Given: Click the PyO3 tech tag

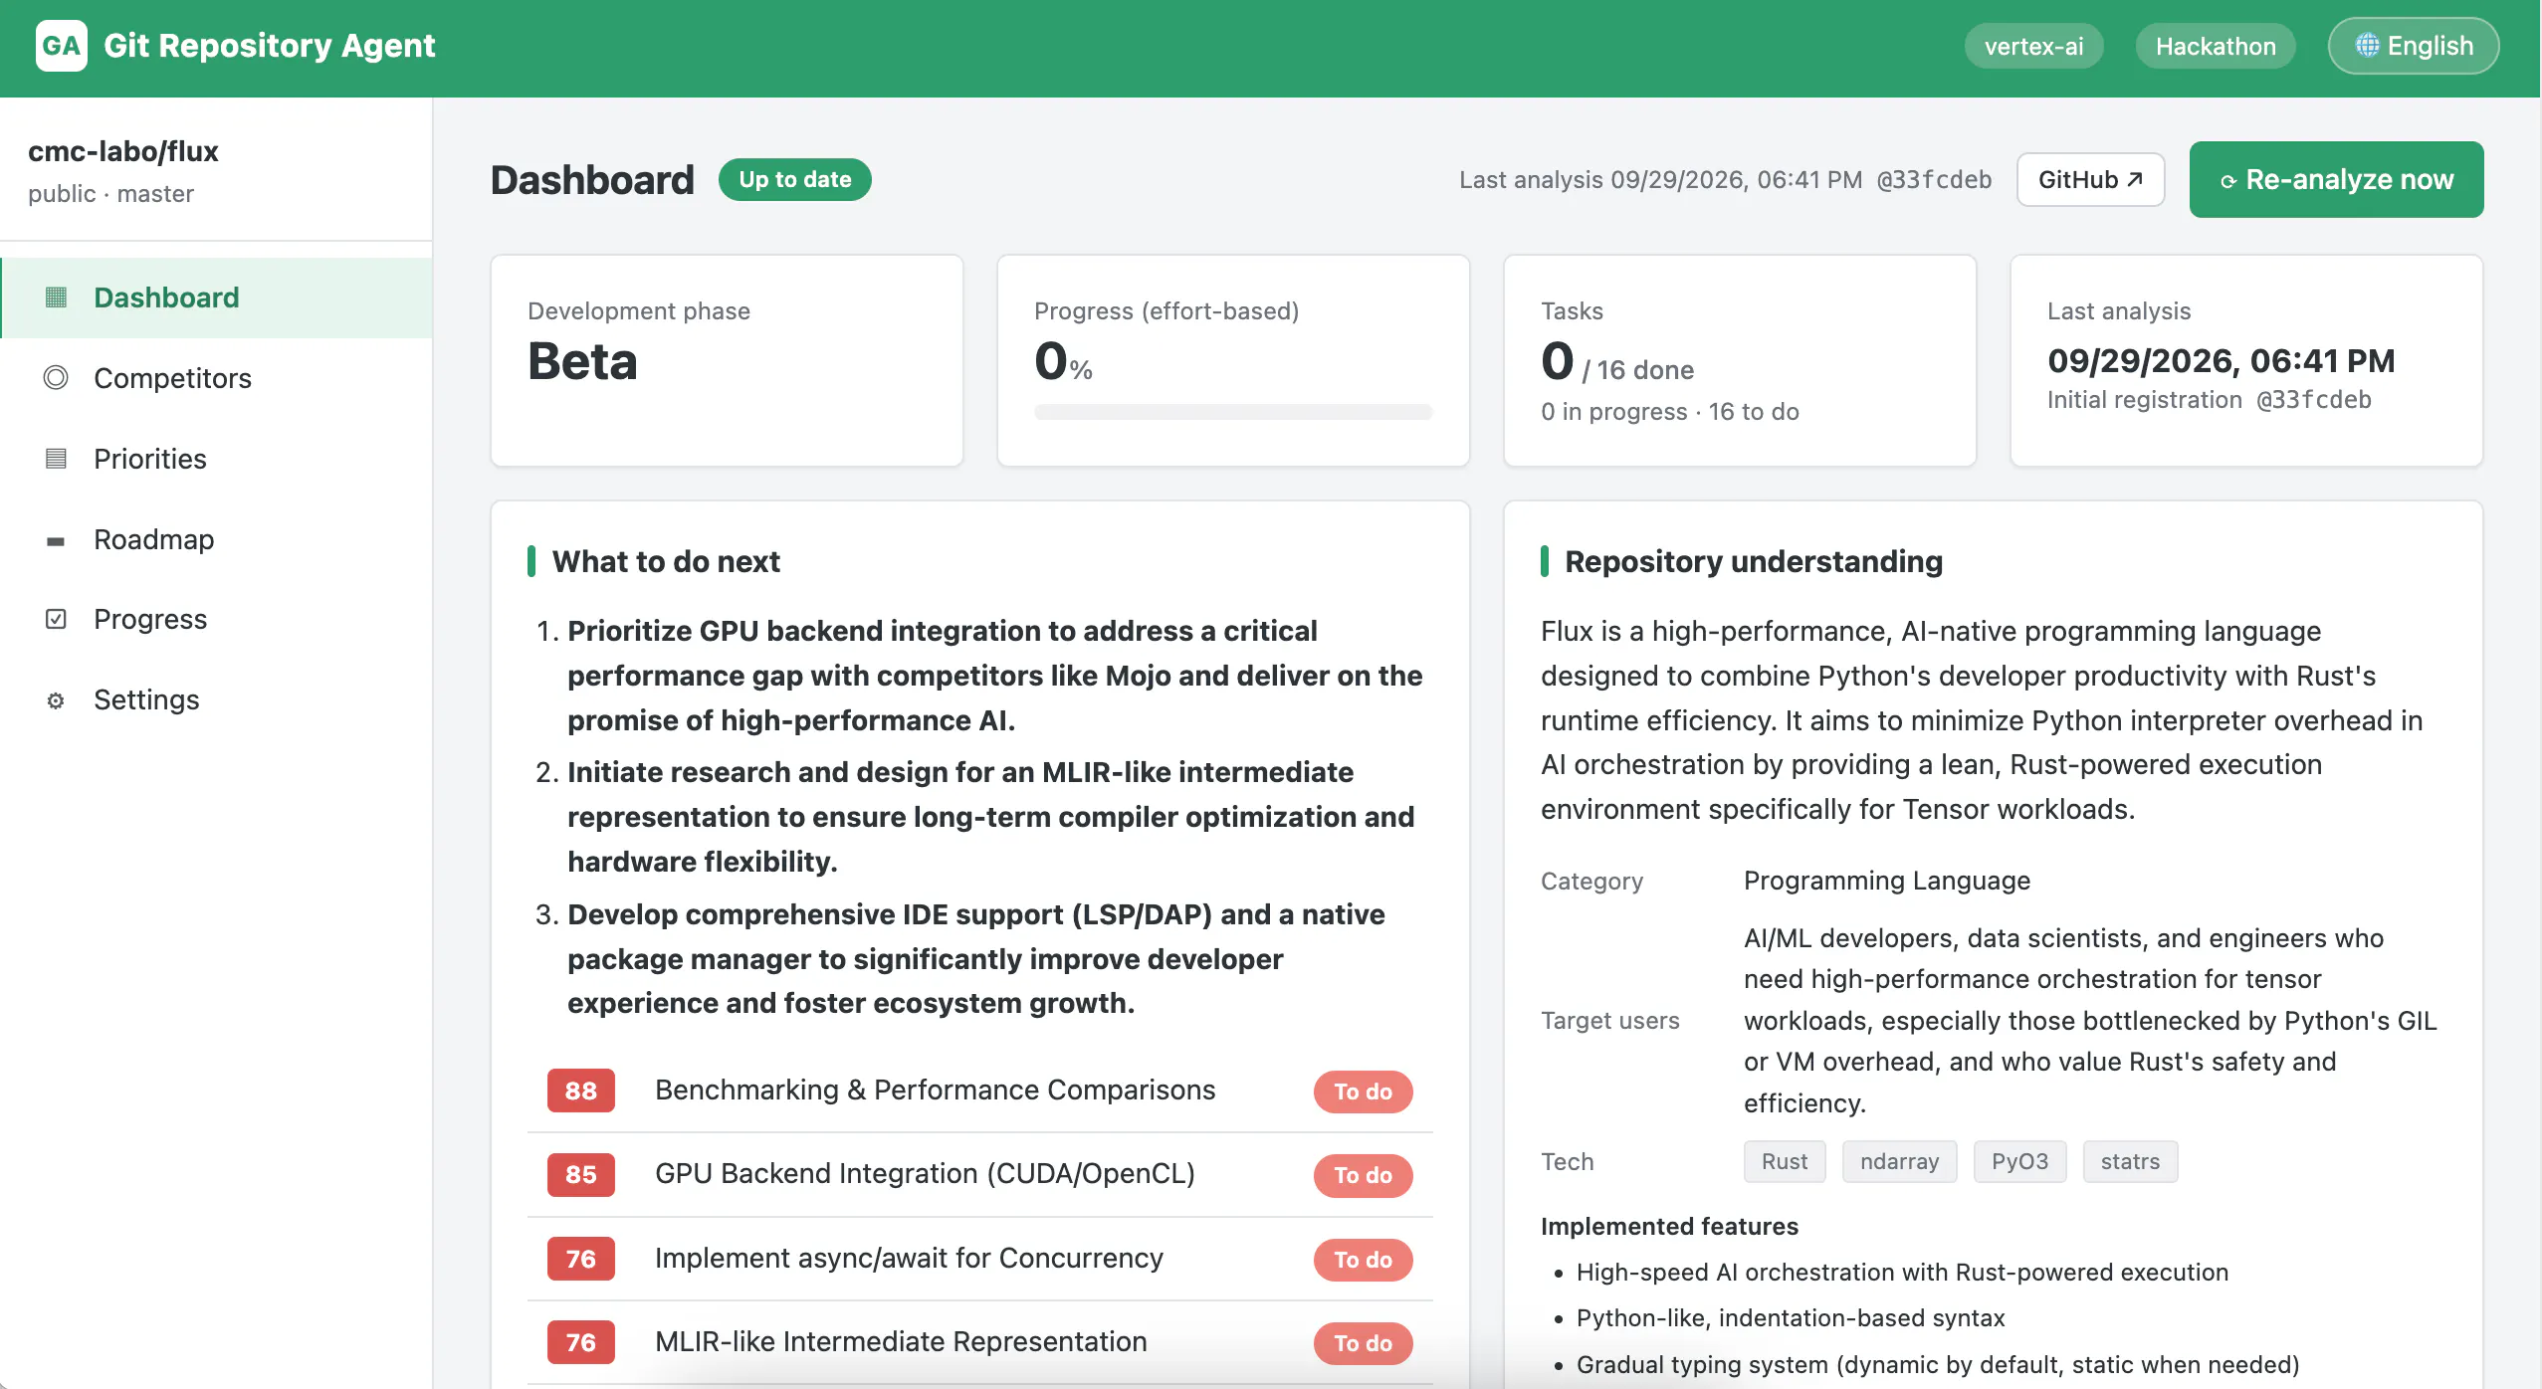Looking at the screenshot, I should [2019, 1161].
